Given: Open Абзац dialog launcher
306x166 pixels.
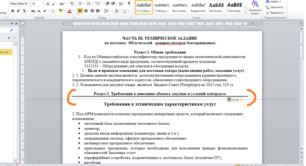Looking at the screenshot, I should tap(130, 18).
